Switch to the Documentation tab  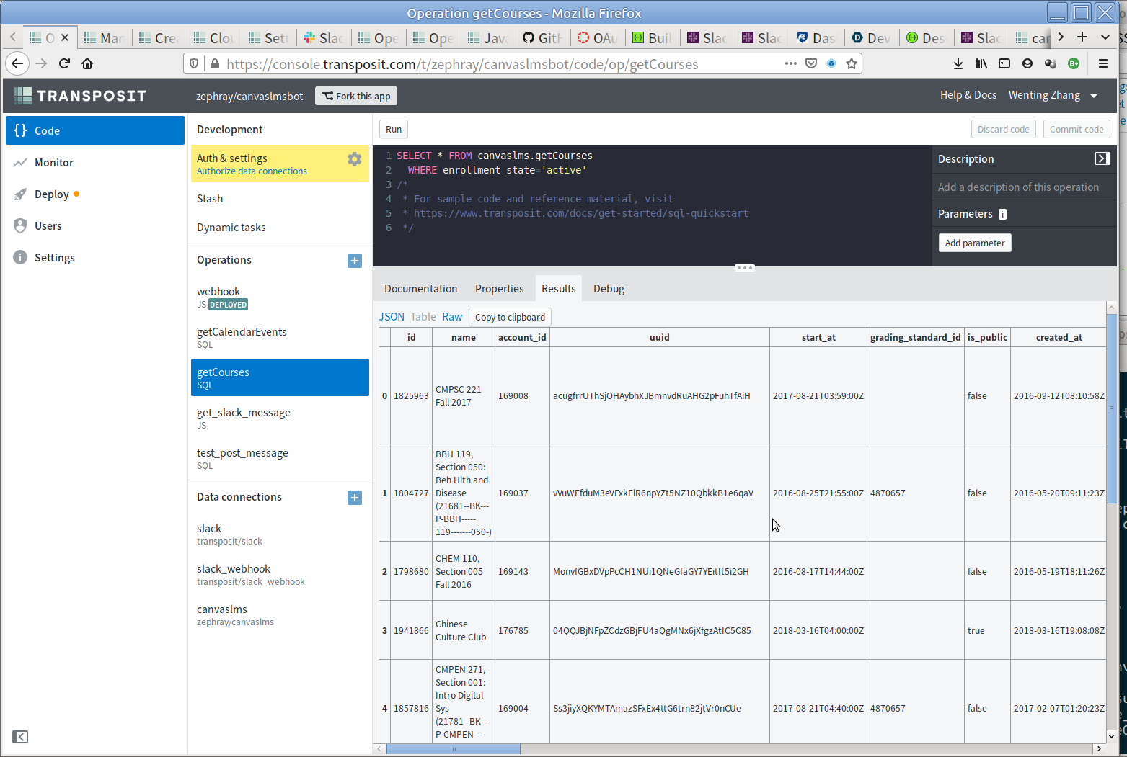pyautogui.click(x=420, y=289)
